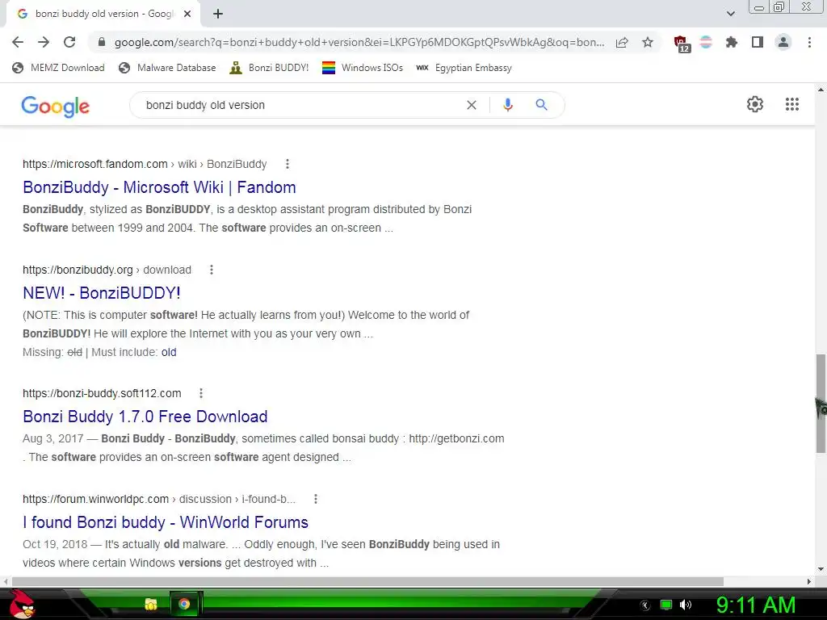Open NEW! - BonziBUDDY! result
This screenshot has height=620, width=827.
pos(102,293)
